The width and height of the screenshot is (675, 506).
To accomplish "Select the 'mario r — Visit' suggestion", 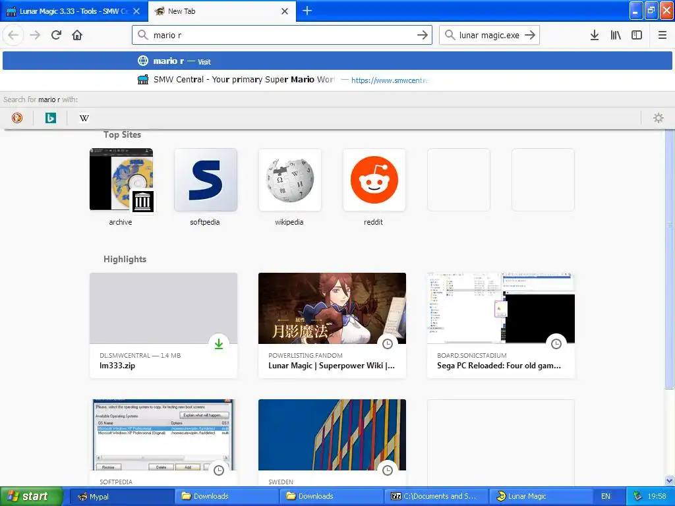I will 337,61.
